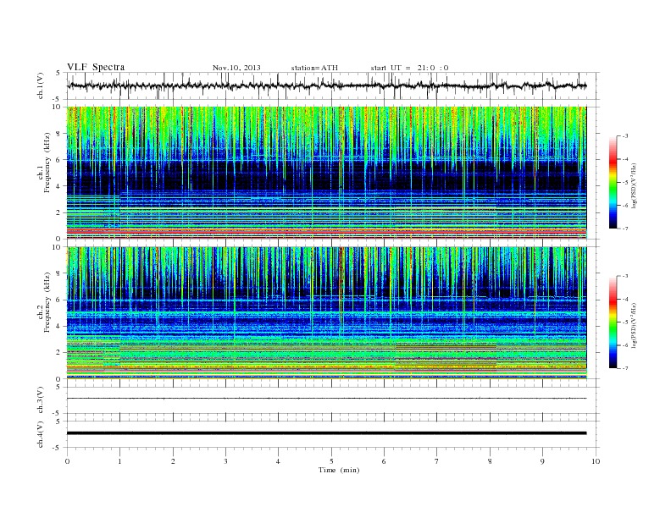Click the "-3" label on ch.1 color bar
Viewport: 671px width, 518px height.
click(x=624, y=136)
